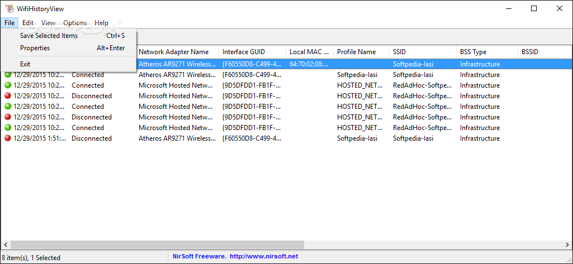Choose Properties from the File menu
Screen dimensions: 573x264
69,48
